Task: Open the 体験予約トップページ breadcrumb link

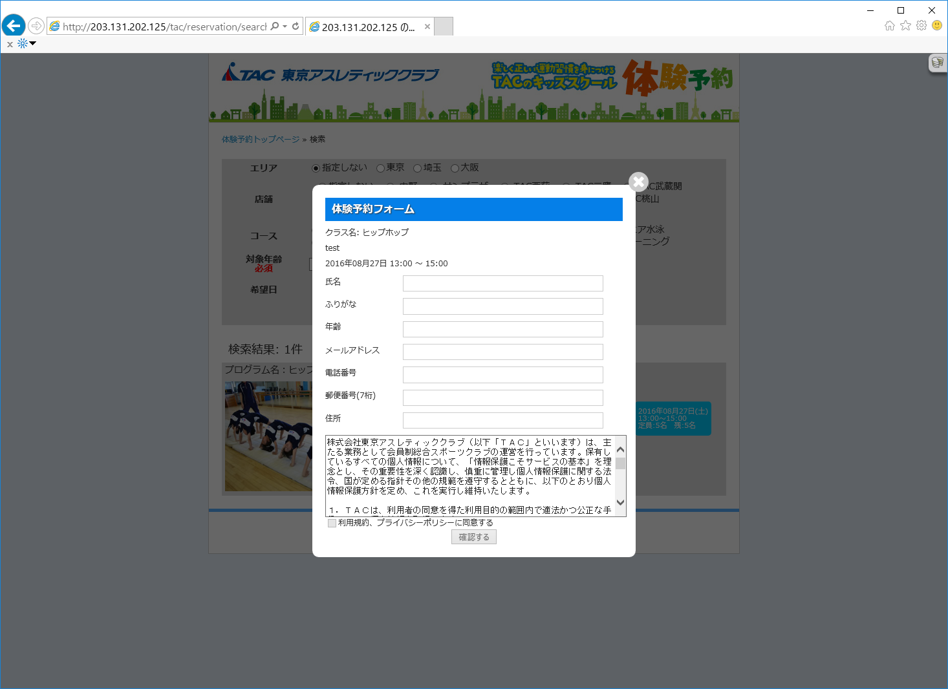Action: (x=261, y=140)
